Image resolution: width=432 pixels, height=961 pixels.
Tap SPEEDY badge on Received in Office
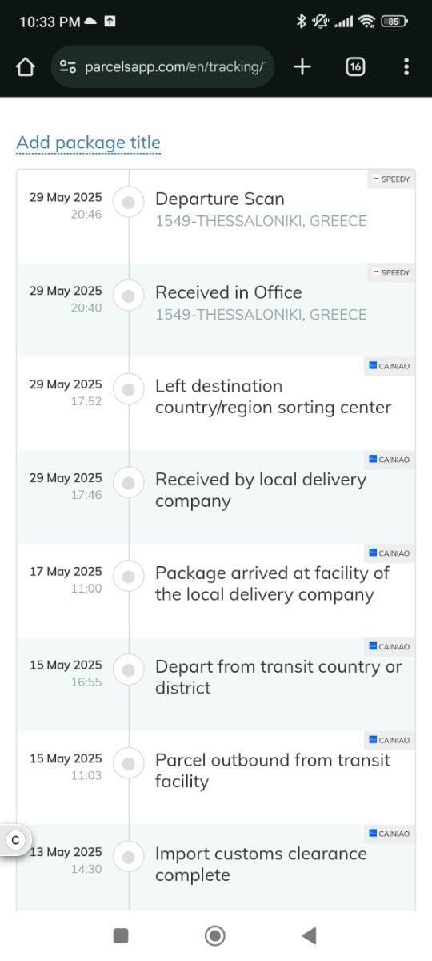[391, 272]
